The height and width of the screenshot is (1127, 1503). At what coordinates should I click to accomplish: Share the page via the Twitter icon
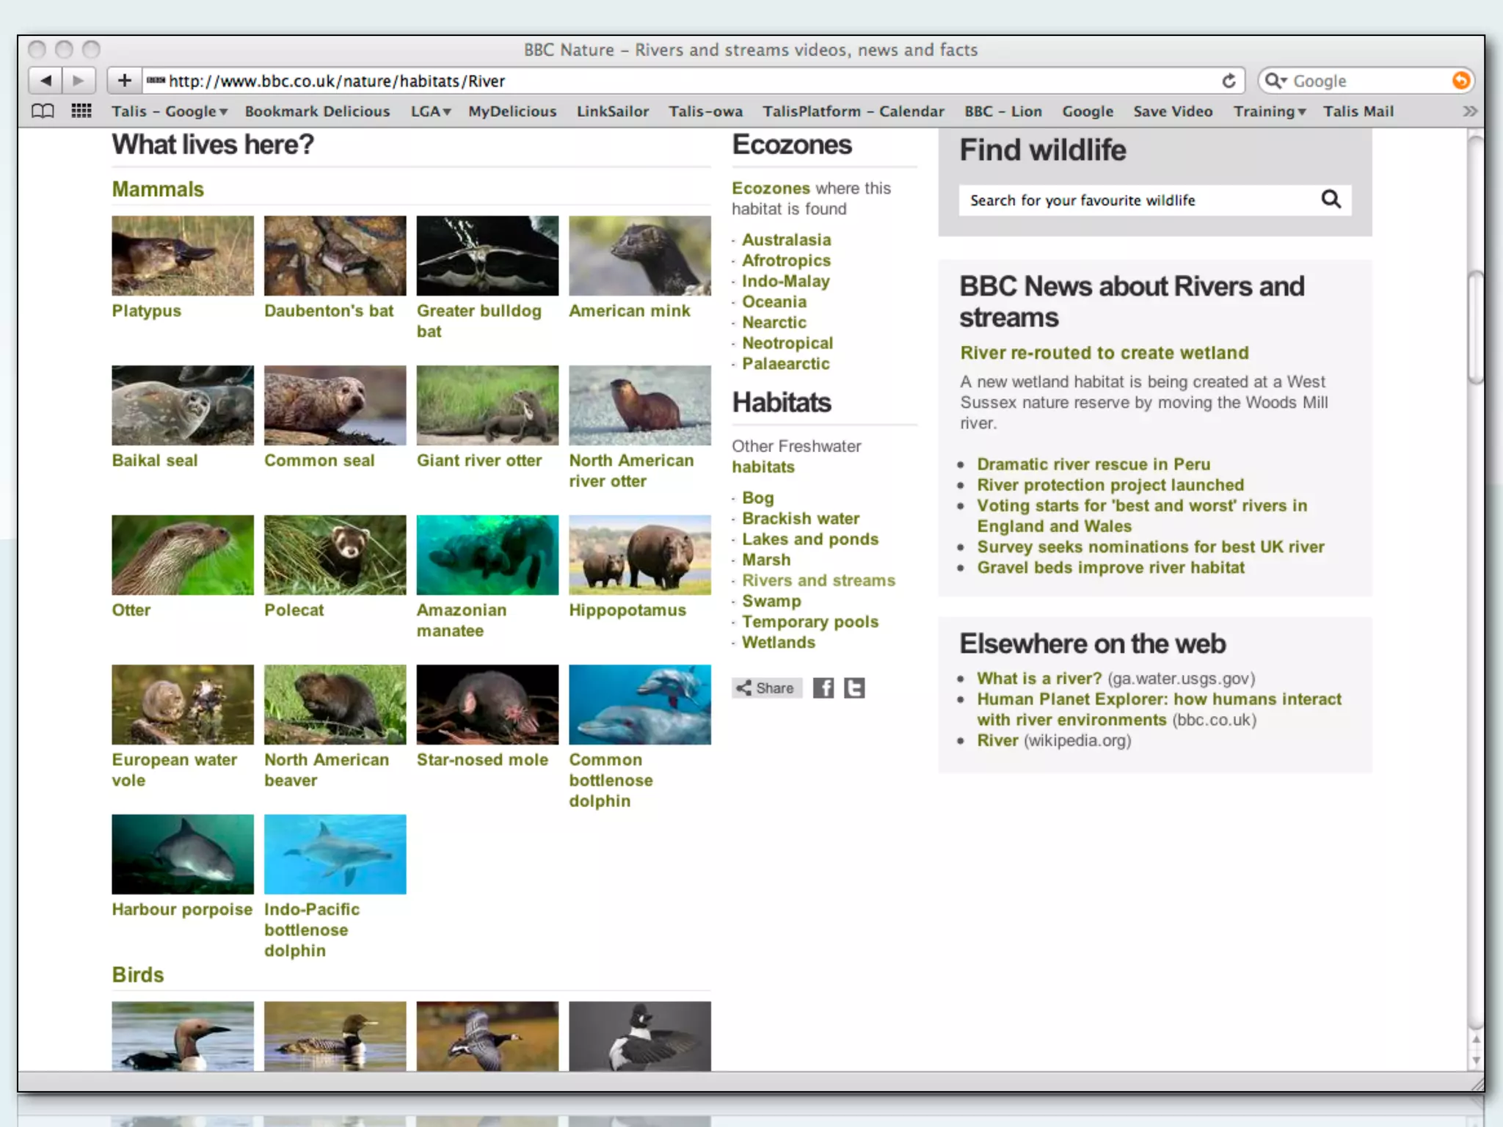[854, 688]
